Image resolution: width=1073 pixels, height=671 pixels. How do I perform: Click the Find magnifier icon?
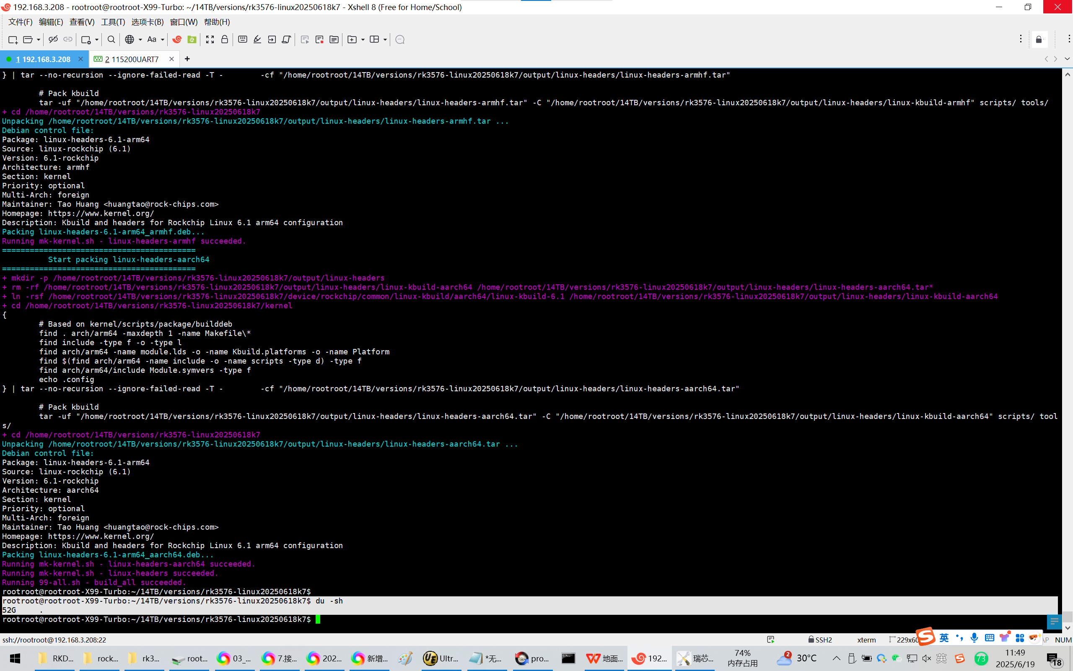111,40
